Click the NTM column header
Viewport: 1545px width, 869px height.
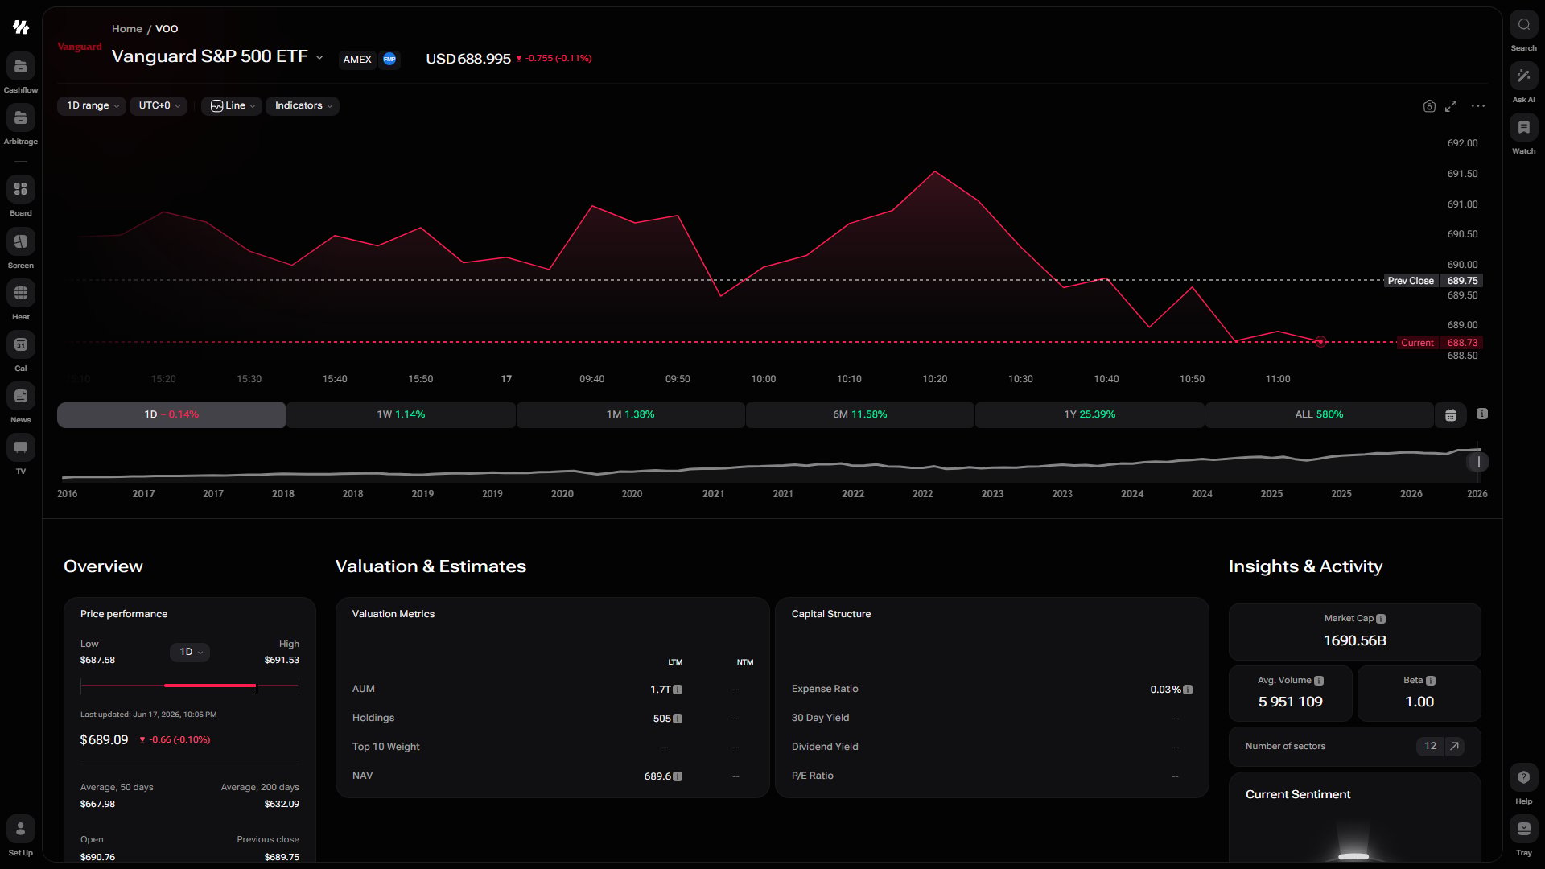[x=745, y=662]
